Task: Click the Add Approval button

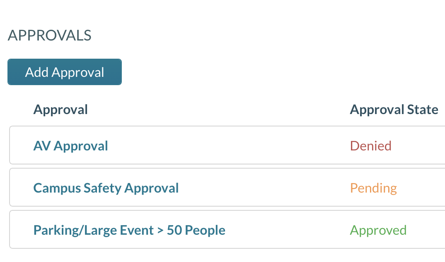Action: [65, 72]
